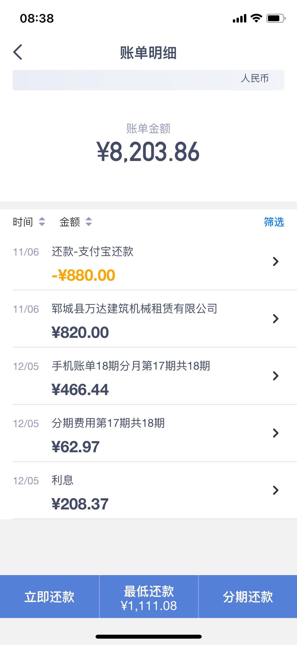
Task: Open chevron for 分期费用第17期共18期
Action: (276, 433)
